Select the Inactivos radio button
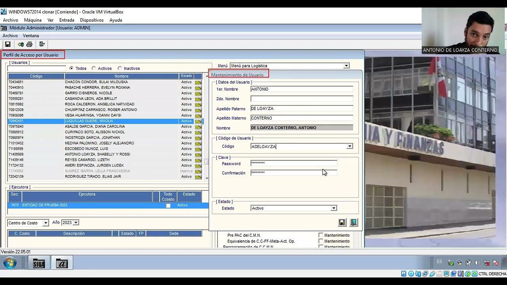 click(120, 68)
